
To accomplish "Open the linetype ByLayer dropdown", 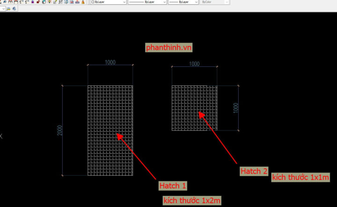I will coord(147,2).
